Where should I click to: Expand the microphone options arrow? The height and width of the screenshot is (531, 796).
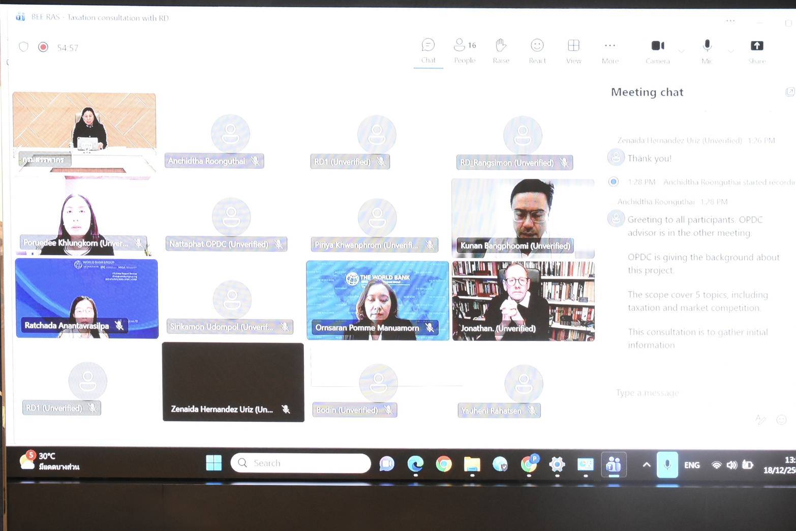730,51
